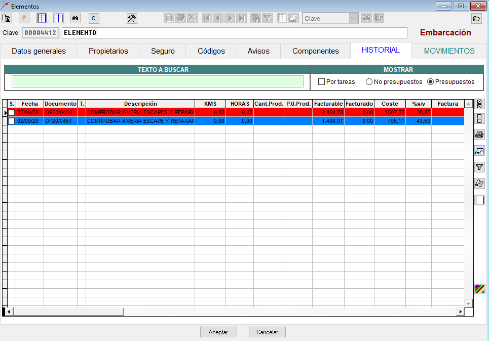
Task: Click the green Texto a buscar field
Action: (x=158, y=81)
